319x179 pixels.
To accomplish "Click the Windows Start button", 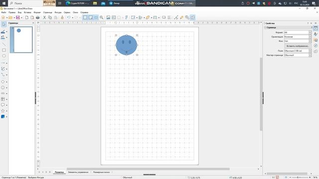I will point(4,3).
